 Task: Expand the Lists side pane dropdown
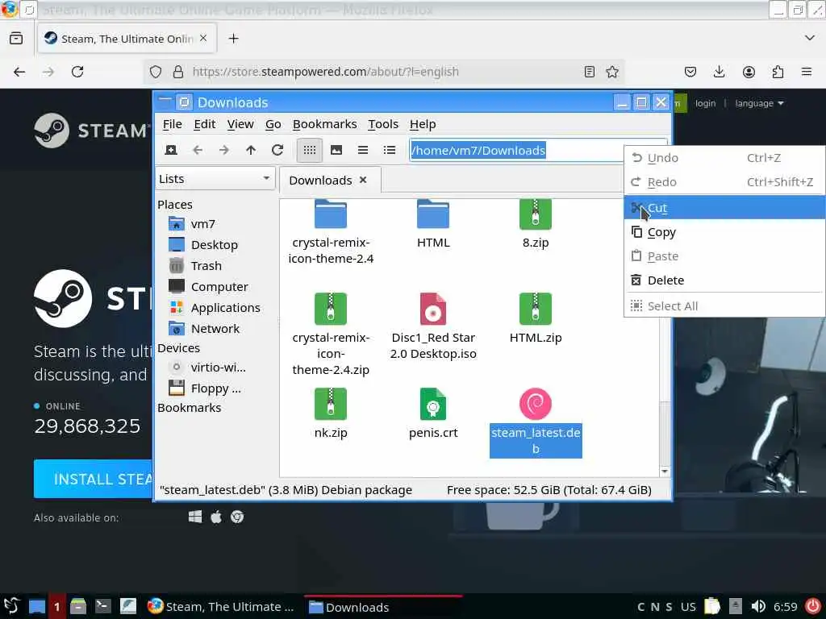coord(215,179)
